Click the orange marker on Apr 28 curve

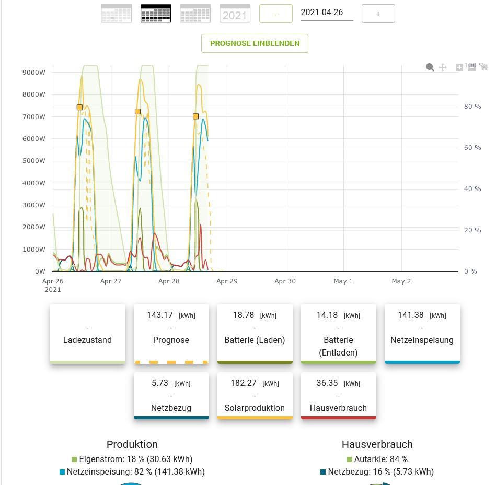coord(196,116)
